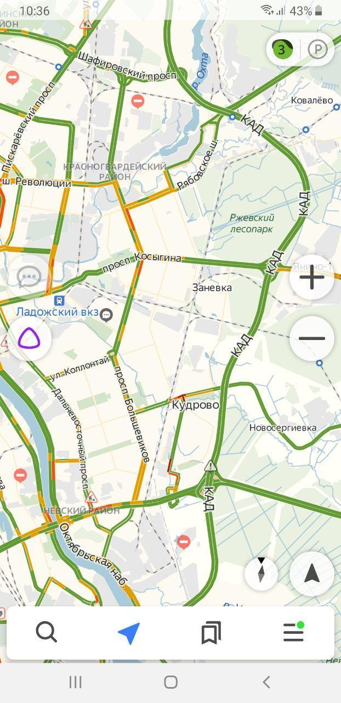Open the Alice voice assistant
Viewport: 341px width, 703px height.
point(29,339)
